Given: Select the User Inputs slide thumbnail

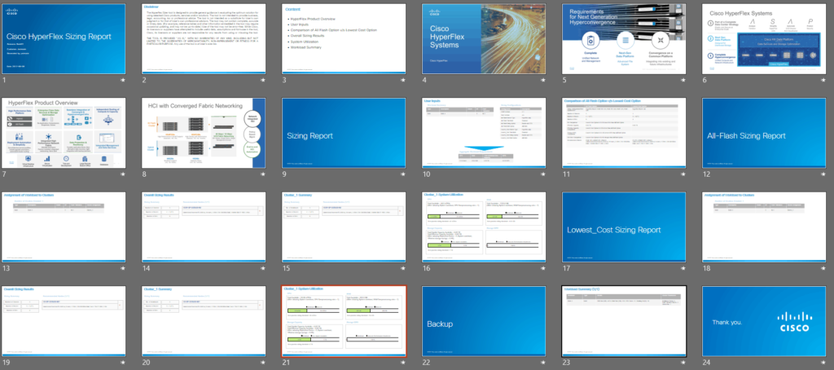Looking at the screenshot, I should point(484,133).
